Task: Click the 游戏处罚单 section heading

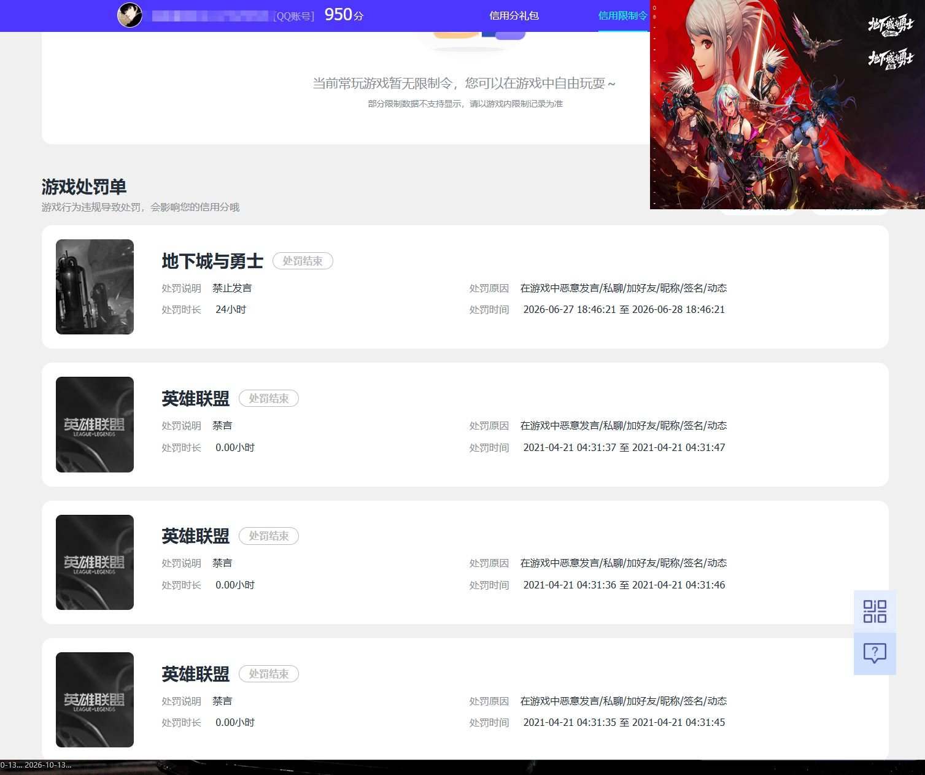Action: coord(84,187)
